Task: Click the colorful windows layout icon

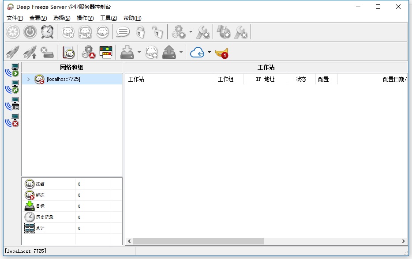Action: [x=105, y=52]
